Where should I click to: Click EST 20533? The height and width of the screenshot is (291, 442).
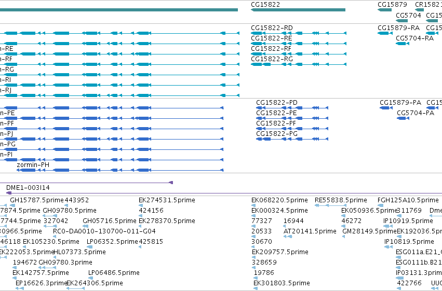pos(261,232)
